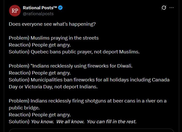
Task: Click the "Does everyone see what's happening?" line
Action: 52,24
